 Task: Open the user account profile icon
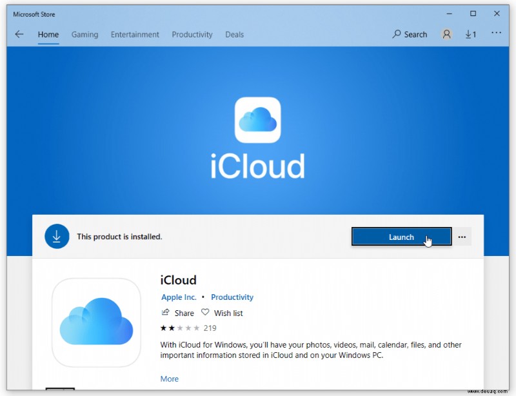tap(446, 34)
